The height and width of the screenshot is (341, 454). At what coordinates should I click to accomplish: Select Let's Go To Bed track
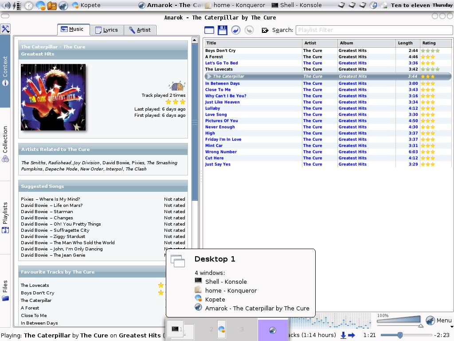222,63
